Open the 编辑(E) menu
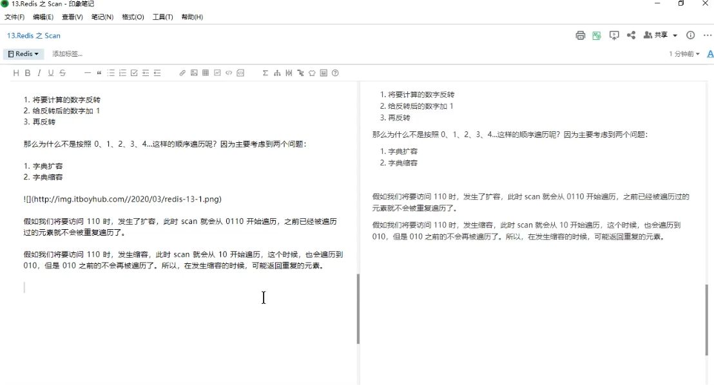The height and width of the screenshot is (385, 714). click(x=43, y=17)
